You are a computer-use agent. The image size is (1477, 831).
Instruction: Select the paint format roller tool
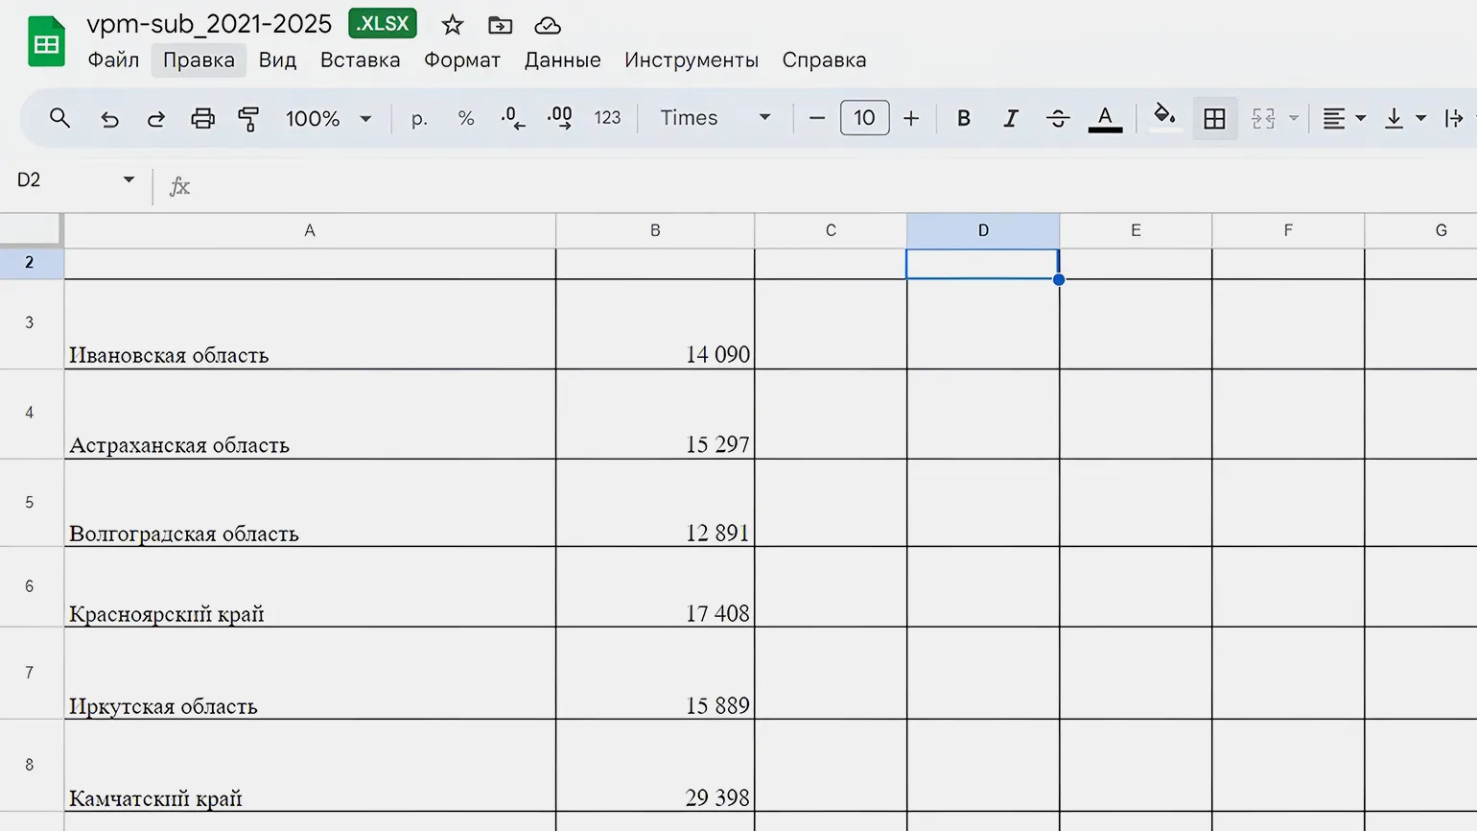[x=248, y=118]
